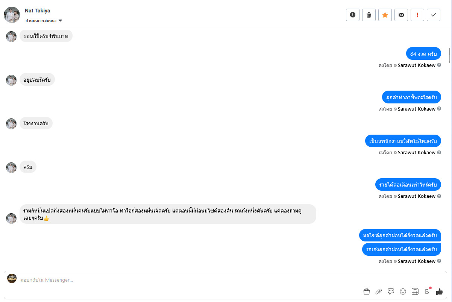Flag conversation with the red exclamation button

pos(417,15)
